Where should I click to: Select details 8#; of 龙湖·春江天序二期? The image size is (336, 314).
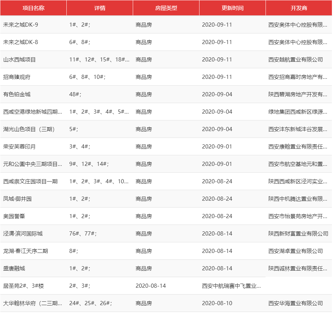[x=74, y=251]
